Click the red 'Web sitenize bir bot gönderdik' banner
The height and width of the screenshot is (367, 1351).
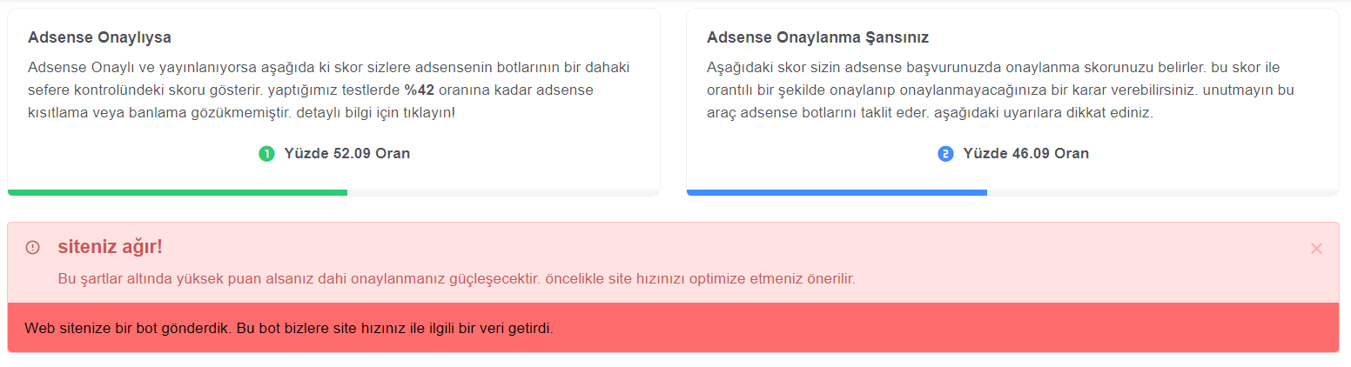(x=673, y=328)
